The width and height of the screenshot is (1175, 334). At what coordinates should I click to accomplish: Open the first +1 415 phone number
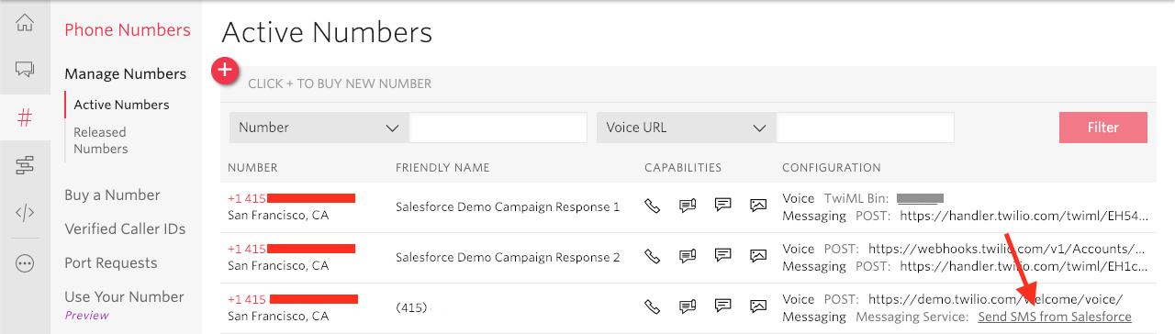pyautogui.click(x=291, y=198)
